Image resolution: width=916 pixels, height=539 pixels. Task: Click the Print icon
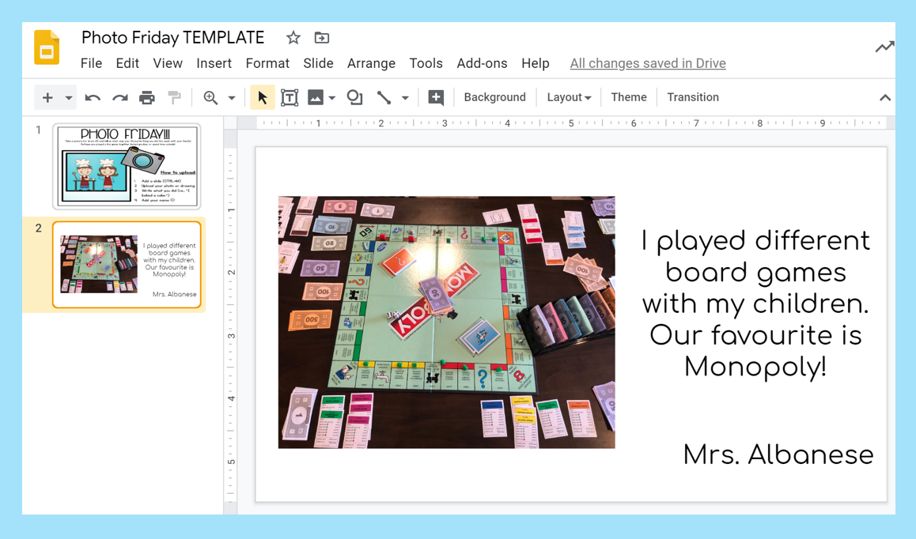[x=147, y=96]
